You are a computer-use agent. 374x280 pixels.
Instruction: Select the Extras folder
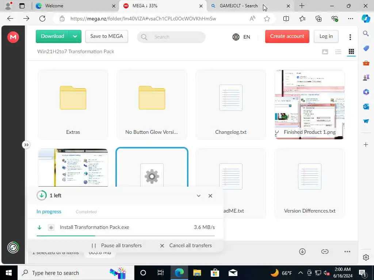click(x=73, y=105)
